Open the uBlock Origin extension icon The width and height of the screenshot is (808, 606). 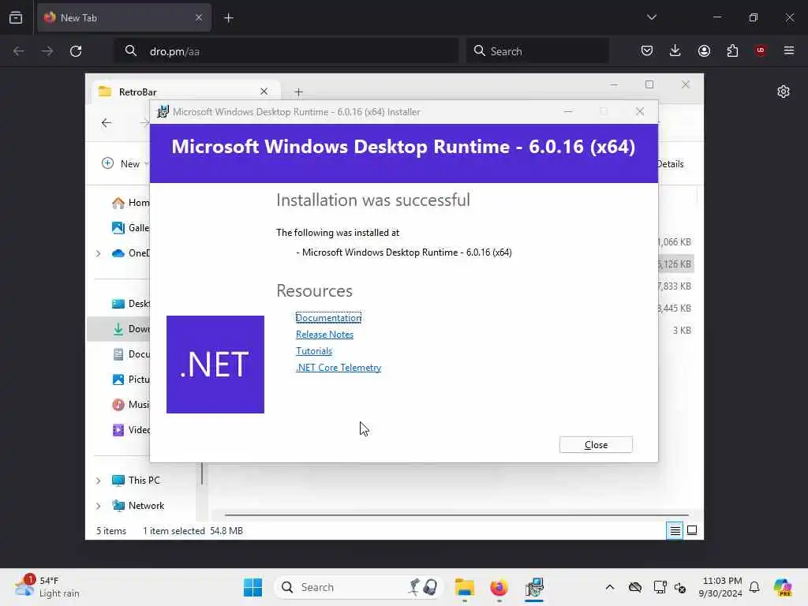(x=761, y=50)
